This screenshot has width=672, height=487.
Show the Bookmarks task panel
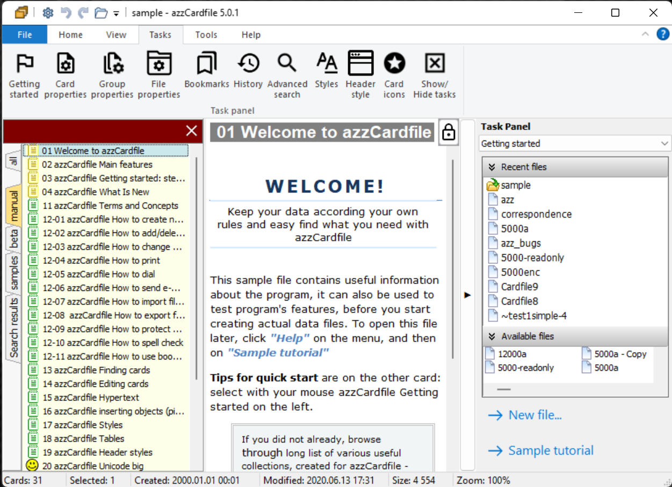coord(207,70)
